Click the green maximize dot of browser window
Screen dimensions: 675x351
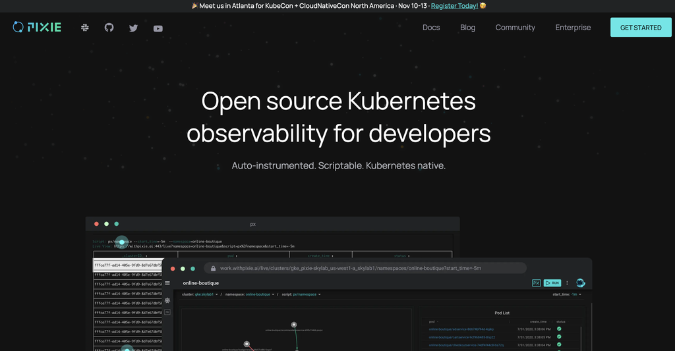click(193, 269)
